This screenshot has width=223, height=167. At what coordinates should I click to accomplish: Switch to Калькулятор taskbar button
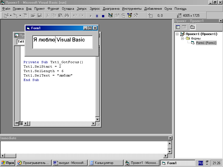tap(106, 163)
